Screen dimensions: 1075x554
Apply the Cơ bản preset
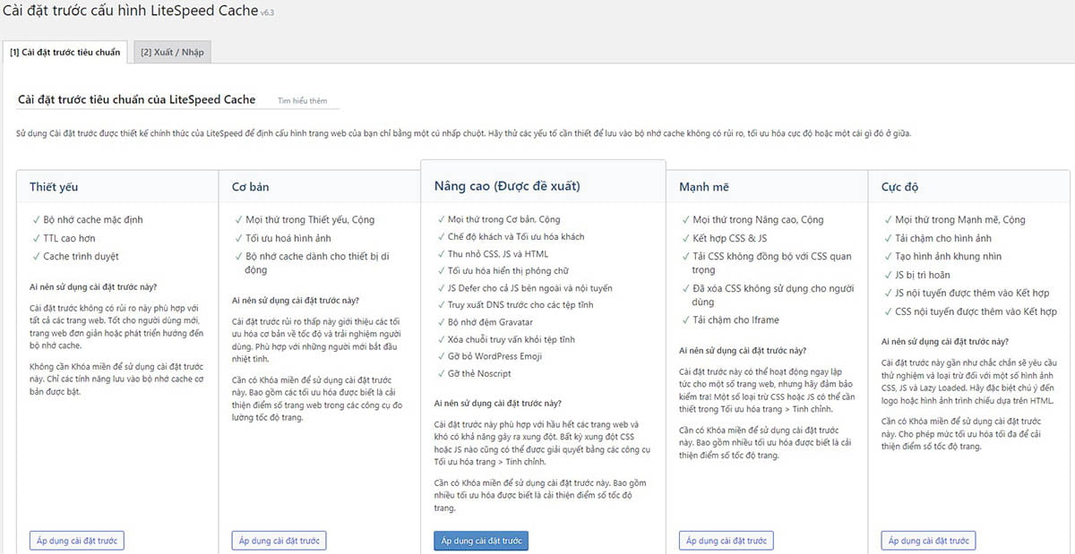279,541
